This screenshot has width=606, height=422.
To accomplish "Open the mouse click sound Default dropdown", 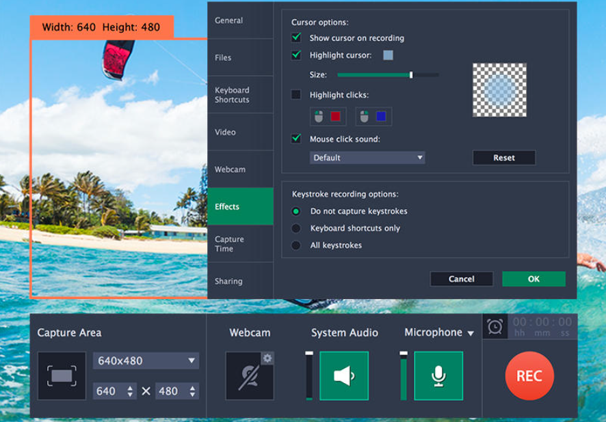I will coord(367,158).
